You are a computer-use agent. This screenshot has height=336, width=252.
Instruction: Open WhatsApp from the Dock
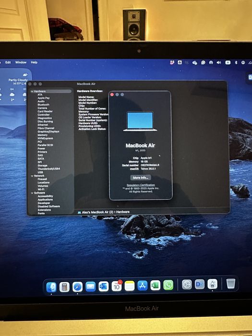pos(168,285)
